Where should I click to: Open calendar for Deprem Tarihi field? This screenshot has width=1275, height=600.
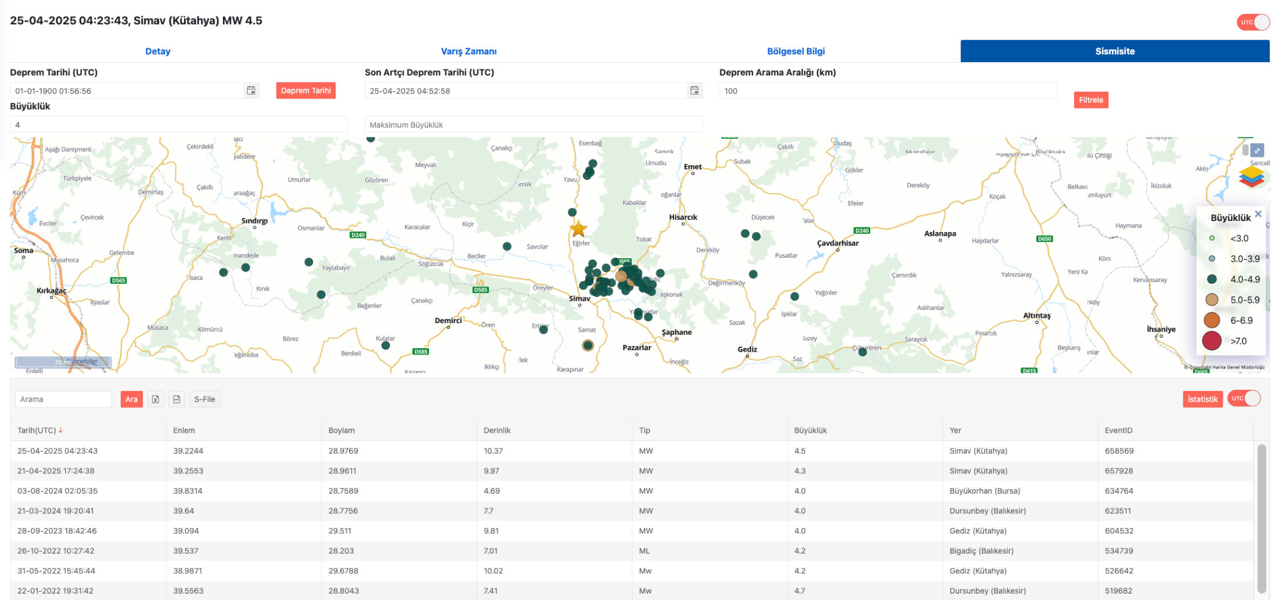(251, 91)
